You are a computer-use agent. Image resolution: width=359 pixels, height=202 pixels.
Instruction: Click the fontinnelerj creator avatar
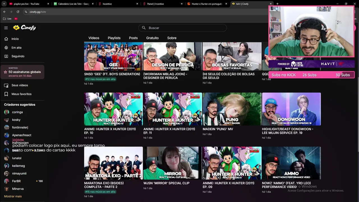point(6,127)
